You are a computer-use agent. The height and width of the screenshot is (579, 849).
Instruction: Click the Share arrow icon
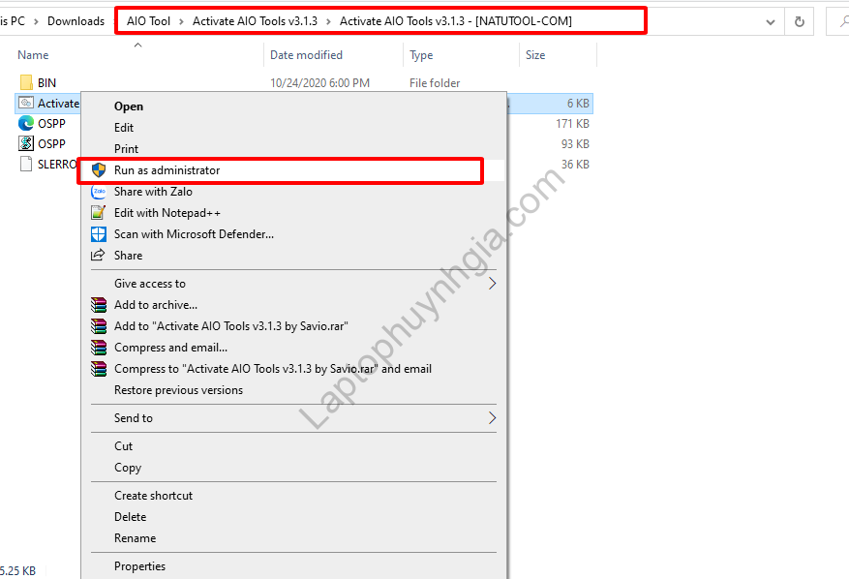(98, 255)
